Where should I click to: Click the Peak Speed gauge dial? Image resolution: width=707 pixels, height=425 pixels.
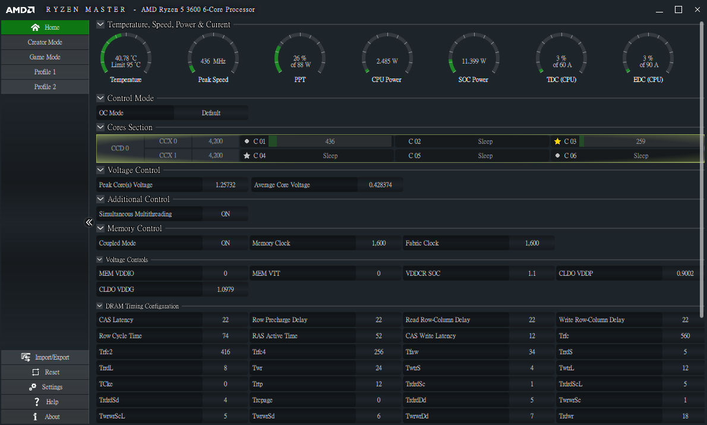213,53
